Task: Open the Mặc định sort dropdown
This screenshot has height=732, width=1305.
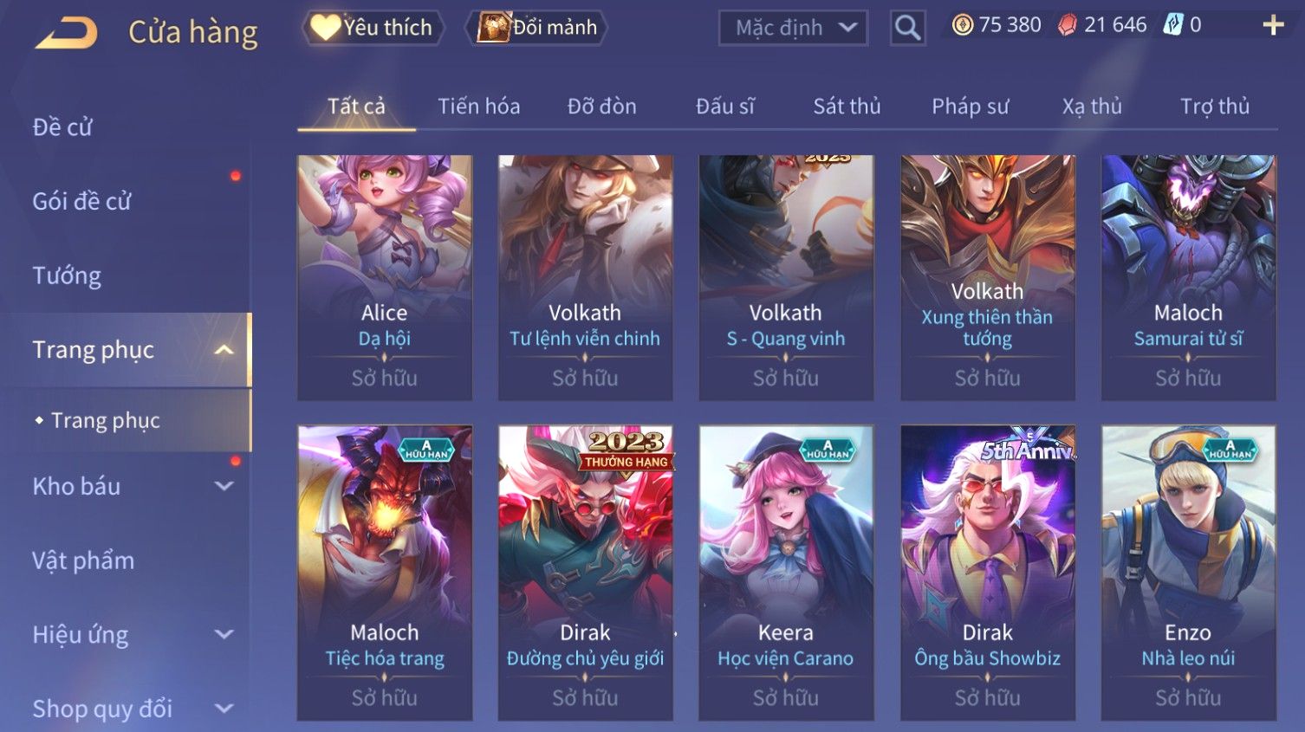Action: pos(793,28)
